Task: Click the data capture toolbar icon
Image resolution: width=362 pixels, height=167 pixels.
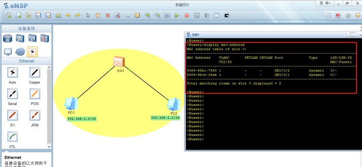Action: (197, 15)
